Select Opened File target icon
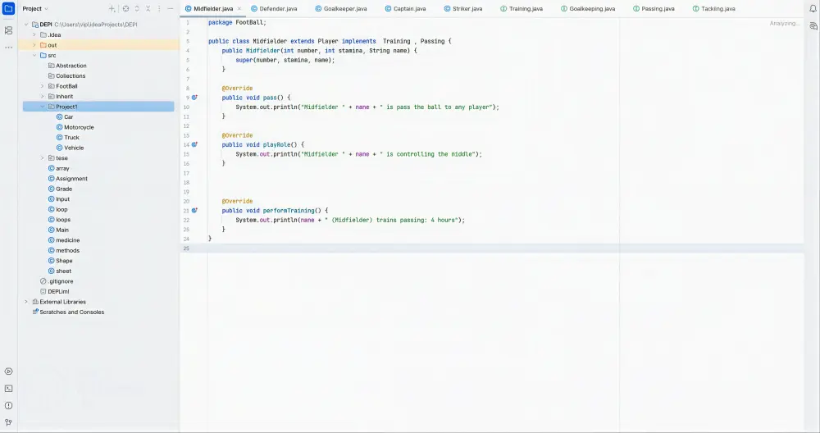820x433 pixels. pos(126,8)
